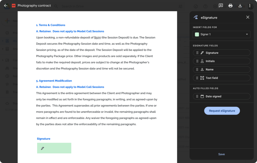This screenshot has height=163, width=257.
Task: Click the pen icon inside the green signature box
Action: [42, 148]
